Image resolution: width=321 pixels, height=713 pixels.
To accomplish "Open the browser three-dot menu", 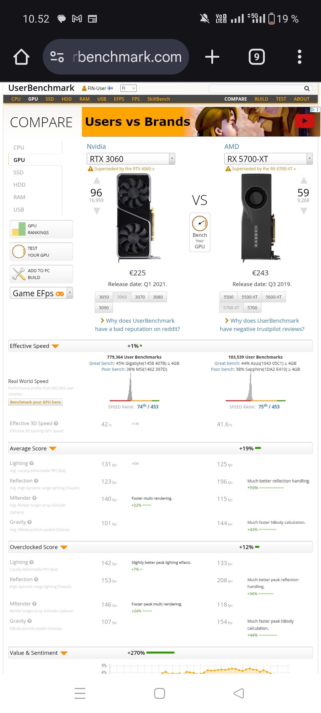I will (300, 57).
